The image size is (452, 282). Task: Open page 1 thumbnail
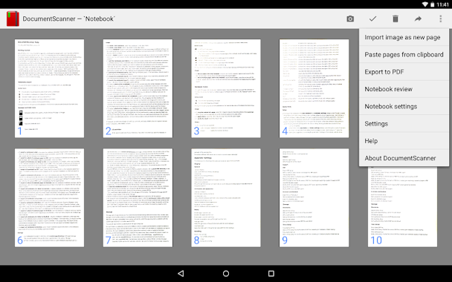tap(49, 88)
